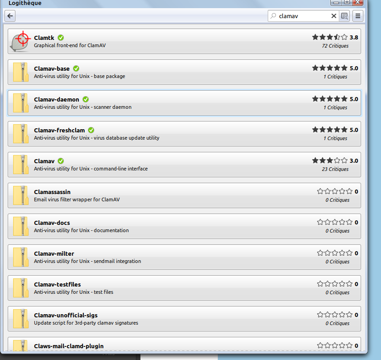Viewport: 381px width, 360px height.
Task: Click installed checkmark next to Clamav title
Action: (61, 161)
